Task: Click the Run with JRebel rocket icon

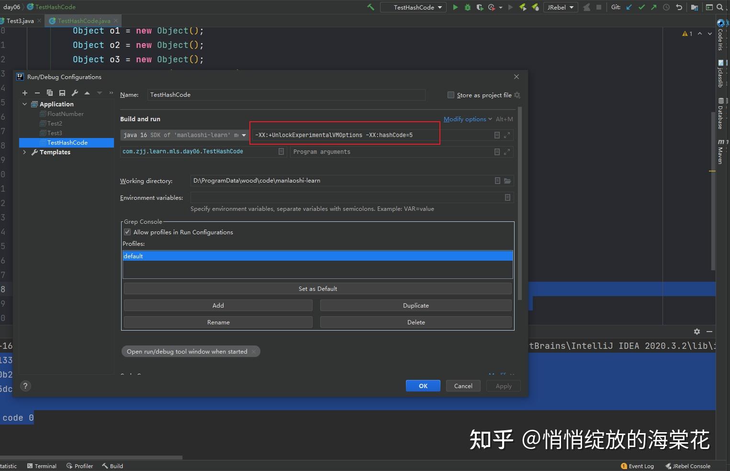Action: (523, 7)
